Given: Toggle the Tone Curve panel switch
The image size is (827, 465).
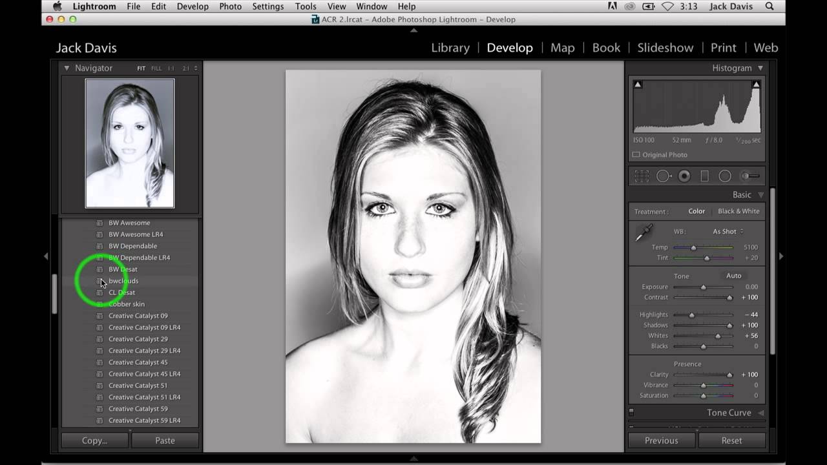Looking at the screenshot, I should pos(631,413).
